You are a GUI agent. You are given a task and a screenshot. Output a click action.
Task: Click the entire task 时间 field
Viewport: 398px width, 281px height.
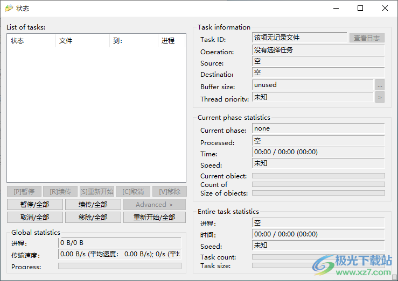[x=318, y=234]
